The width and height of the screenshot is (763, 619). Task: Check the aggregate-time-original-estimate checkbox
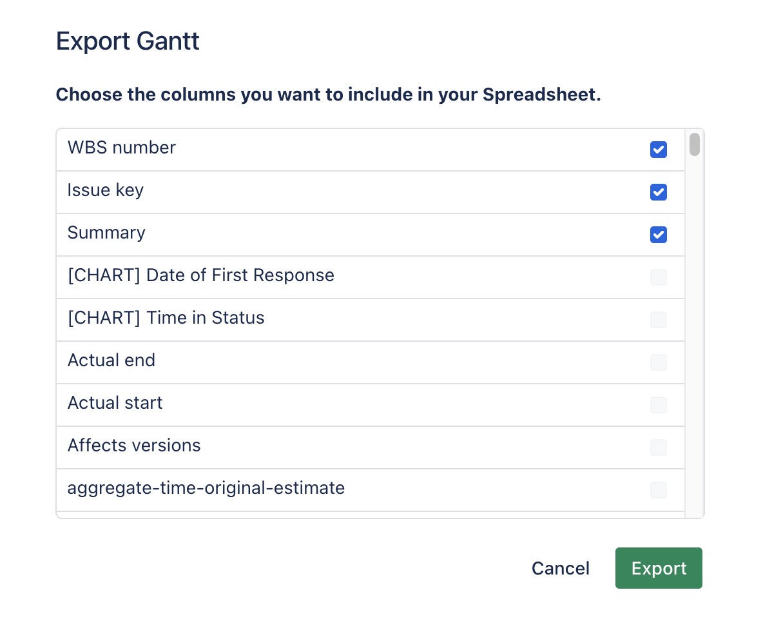click(658, 490)
